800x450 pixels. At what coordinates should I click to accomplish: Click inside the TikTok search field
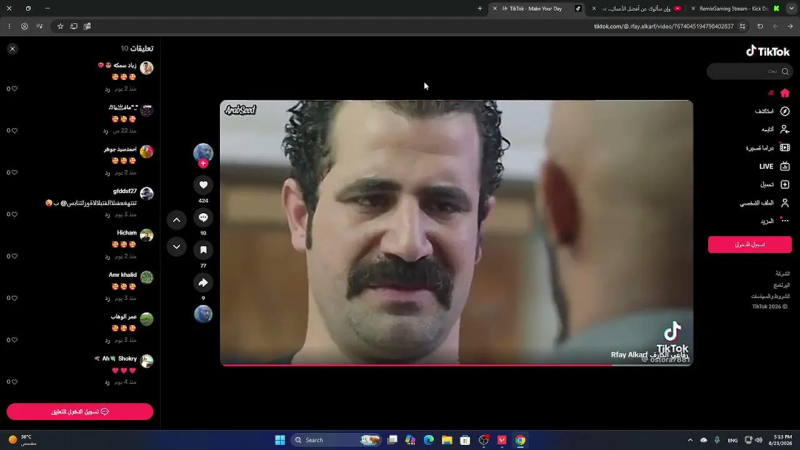tap(749, 71)
